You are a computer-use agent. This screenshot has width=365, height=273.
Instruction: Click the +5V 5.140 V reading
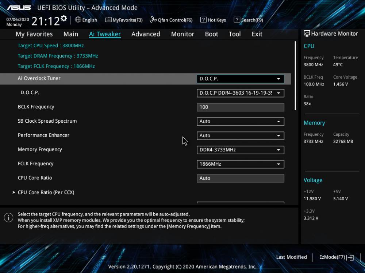340,199
